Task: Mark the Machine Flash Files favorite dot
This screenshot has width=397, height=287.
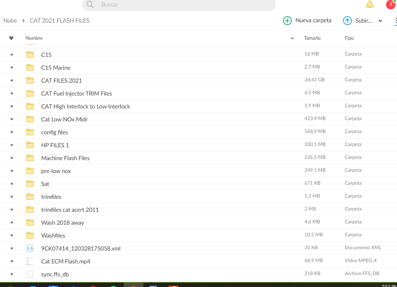Action: pyautogui.click(x=12, y=158)
